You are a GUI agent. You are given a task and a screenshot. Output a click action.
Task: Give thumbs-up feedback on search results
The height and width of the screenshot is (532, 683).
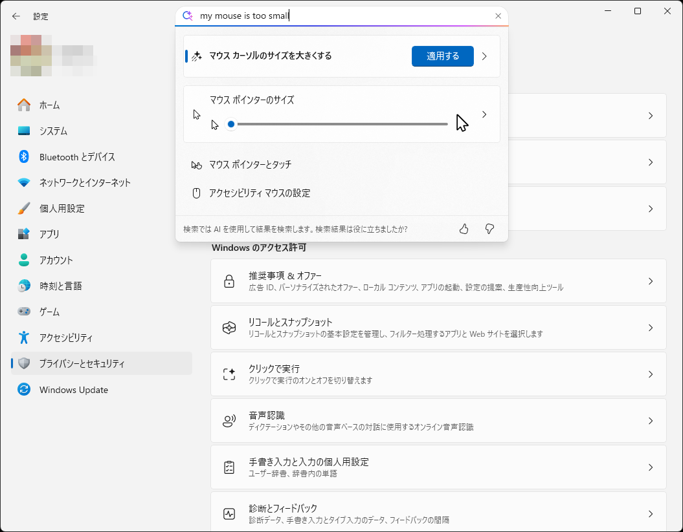point(464,229)
